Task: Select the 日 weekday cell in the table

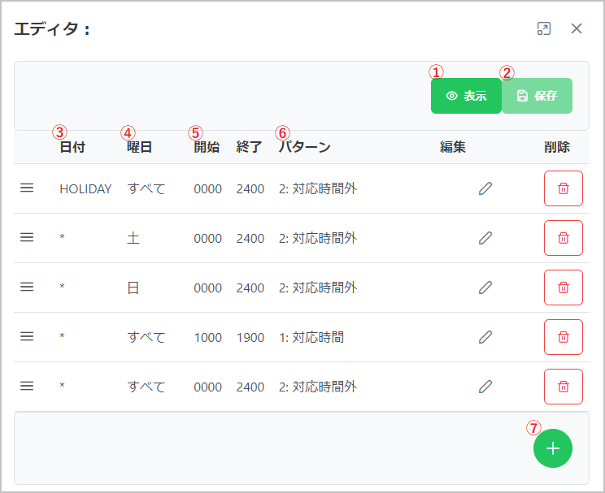Action: tap(133, 288)
